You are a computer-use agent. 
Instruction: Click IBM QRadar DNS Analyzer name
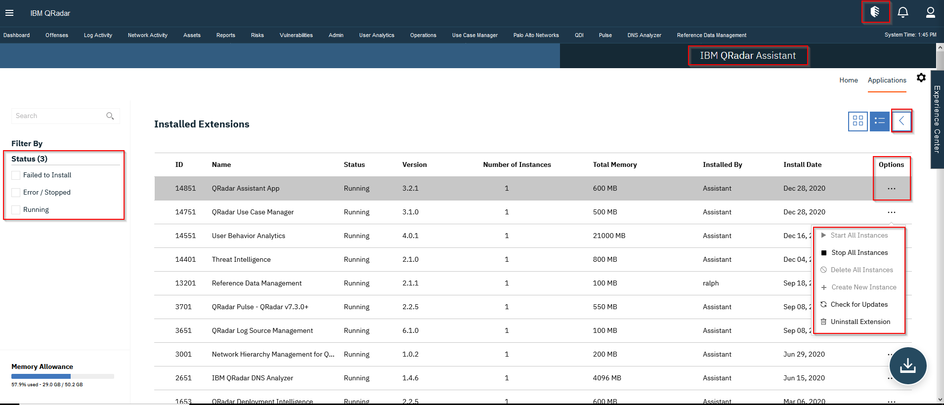click(x=253, y=378)
